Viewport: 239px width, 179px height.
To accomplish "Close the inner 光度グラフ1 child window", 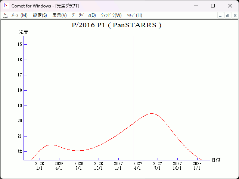I will click(235, 16).
